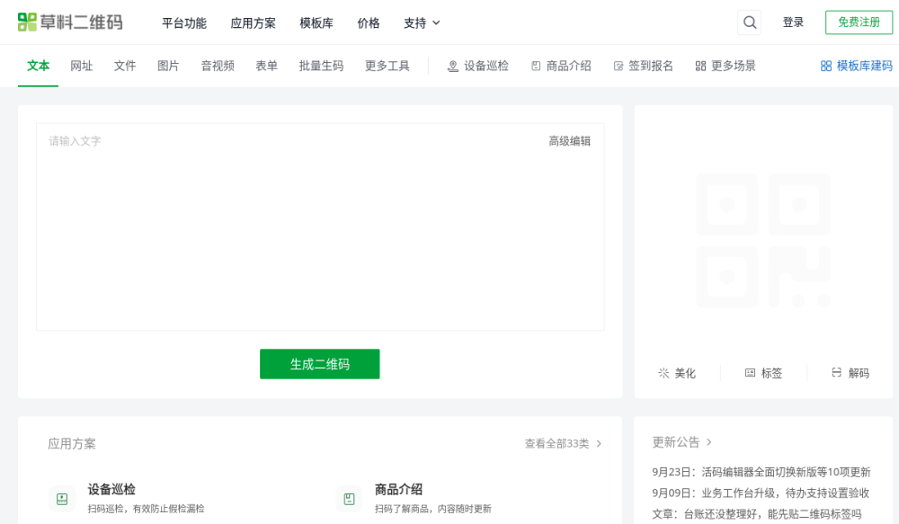Click the 美化 sparkle icon
This screenshot has width=899, height=524.
[x=663, y=373]
